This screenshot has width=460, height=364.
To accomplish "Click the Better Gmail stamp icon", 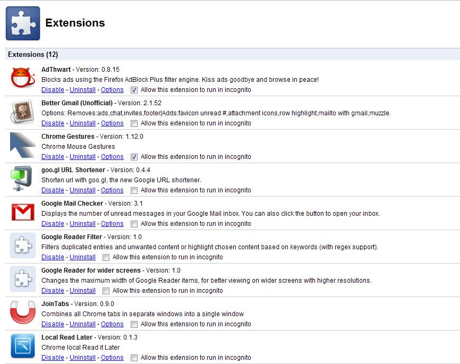I will (x=23, y=112).
